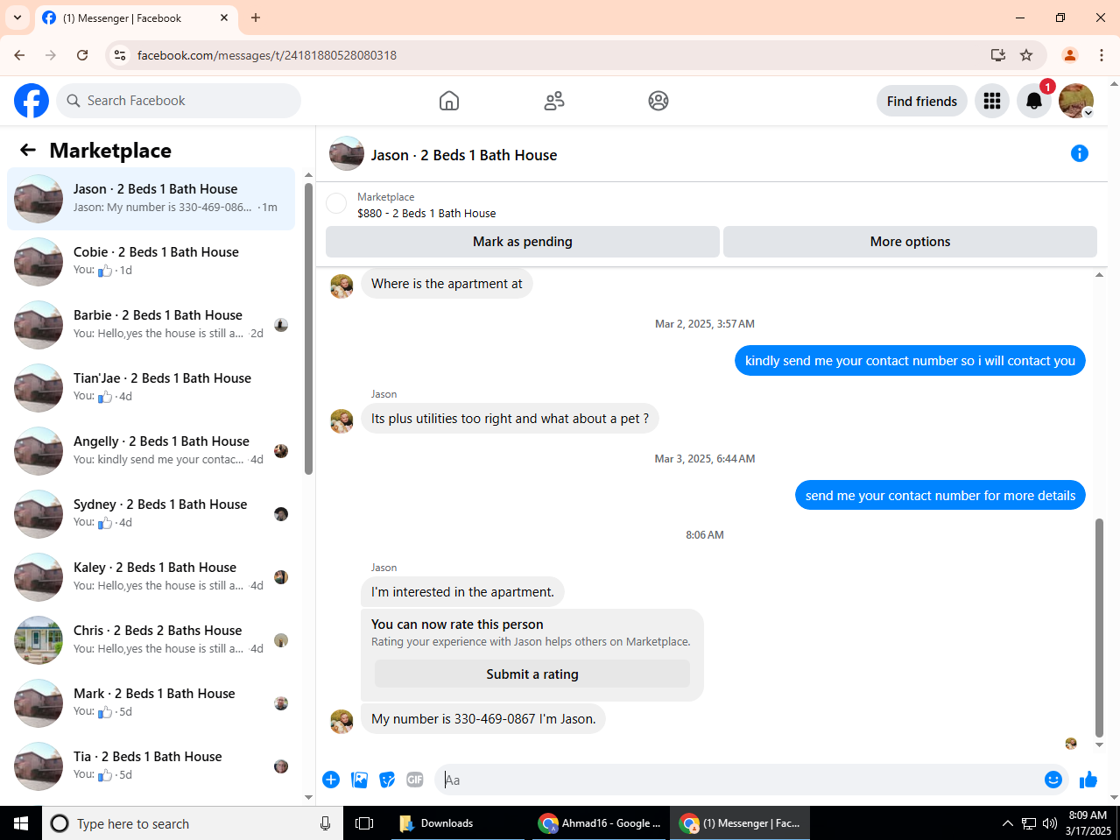Open the Chris 2 Beds 2 Baths House chat
Viewport: 1120px width, 840px height.
(x=151, y=640)
